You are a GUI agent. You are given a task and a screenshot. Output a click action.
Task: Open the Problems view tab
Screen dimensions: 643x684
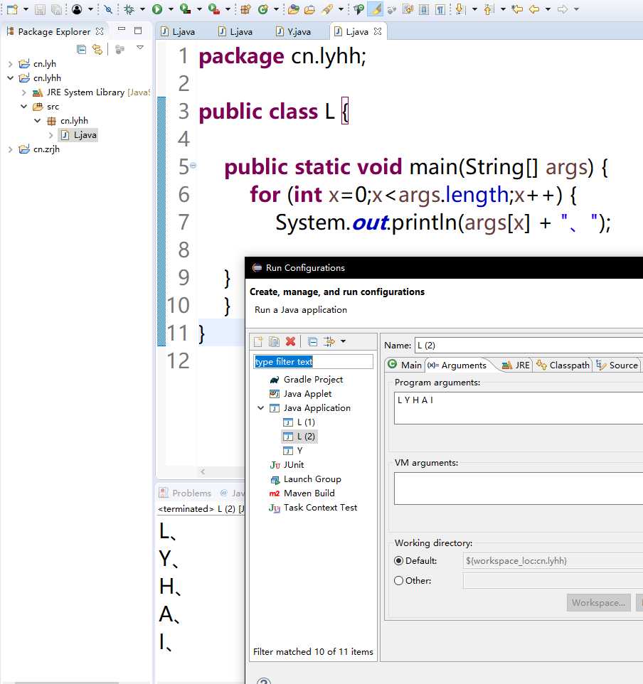point(185,493)
